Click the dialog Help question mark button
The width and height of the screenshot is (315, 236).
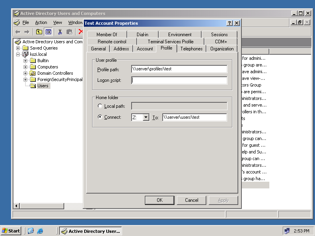click(x=230, y=23)
